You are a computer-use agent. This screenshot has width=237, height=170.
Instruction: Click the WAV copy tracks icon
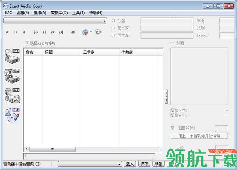(12, 56)
